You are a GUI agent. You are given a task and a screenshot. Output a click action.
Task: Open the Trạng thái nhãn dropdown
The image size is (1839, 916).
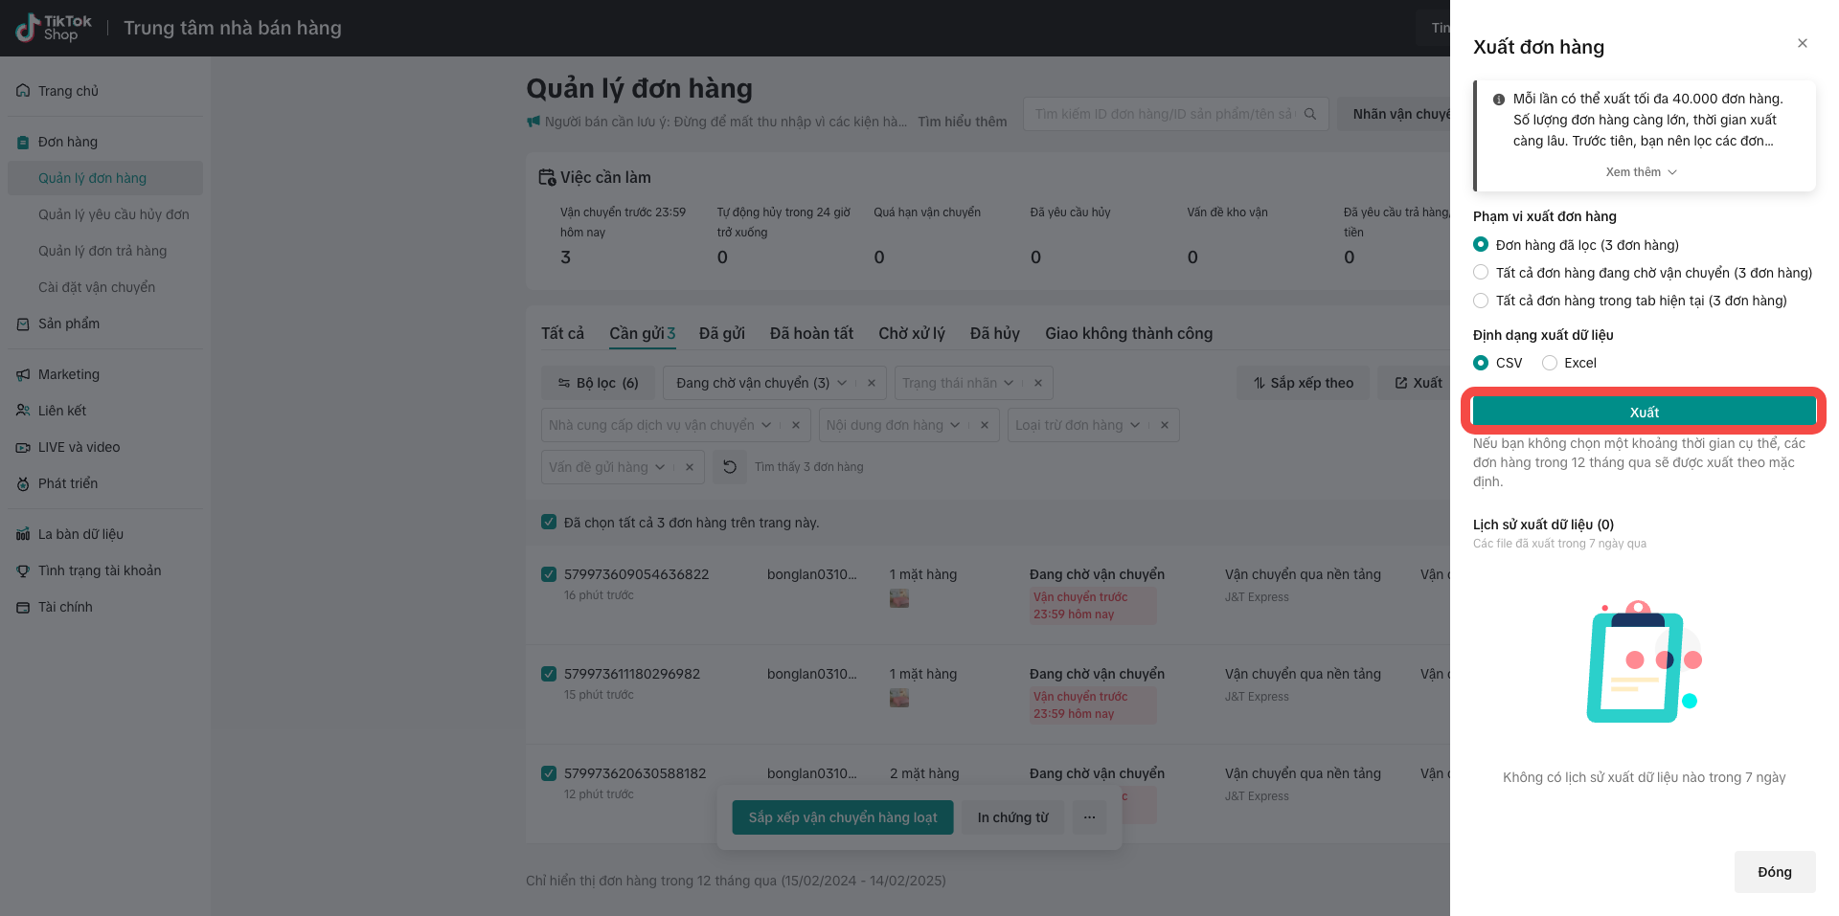pos(957,383)
